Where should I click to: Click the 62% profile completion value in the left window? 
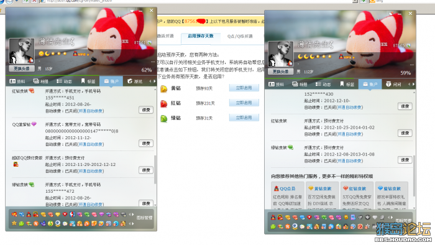(x=147, y=70)
